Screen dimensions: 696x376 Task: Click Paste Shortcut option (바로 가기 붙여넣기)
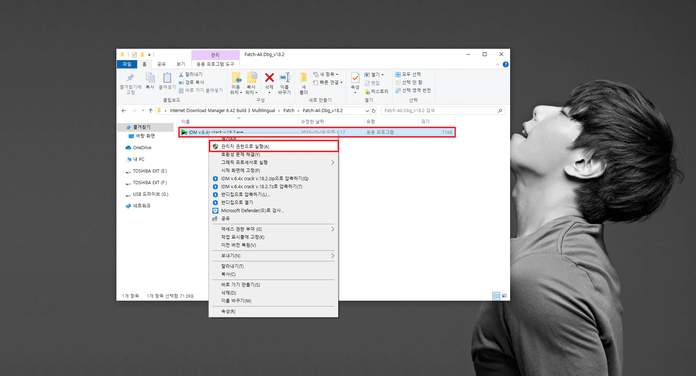tap(200, 90)
